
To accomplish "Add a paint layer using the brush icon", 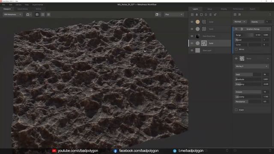I will tap(197, 15).
